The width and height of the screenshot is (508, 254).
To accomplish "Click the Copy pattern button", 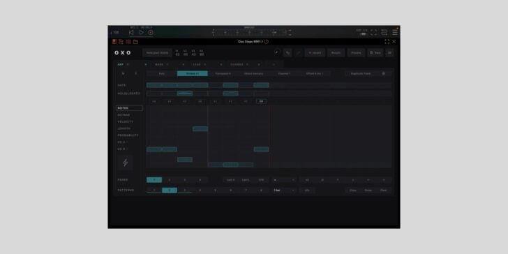I will pyautogui.click(x=353, y=190).
